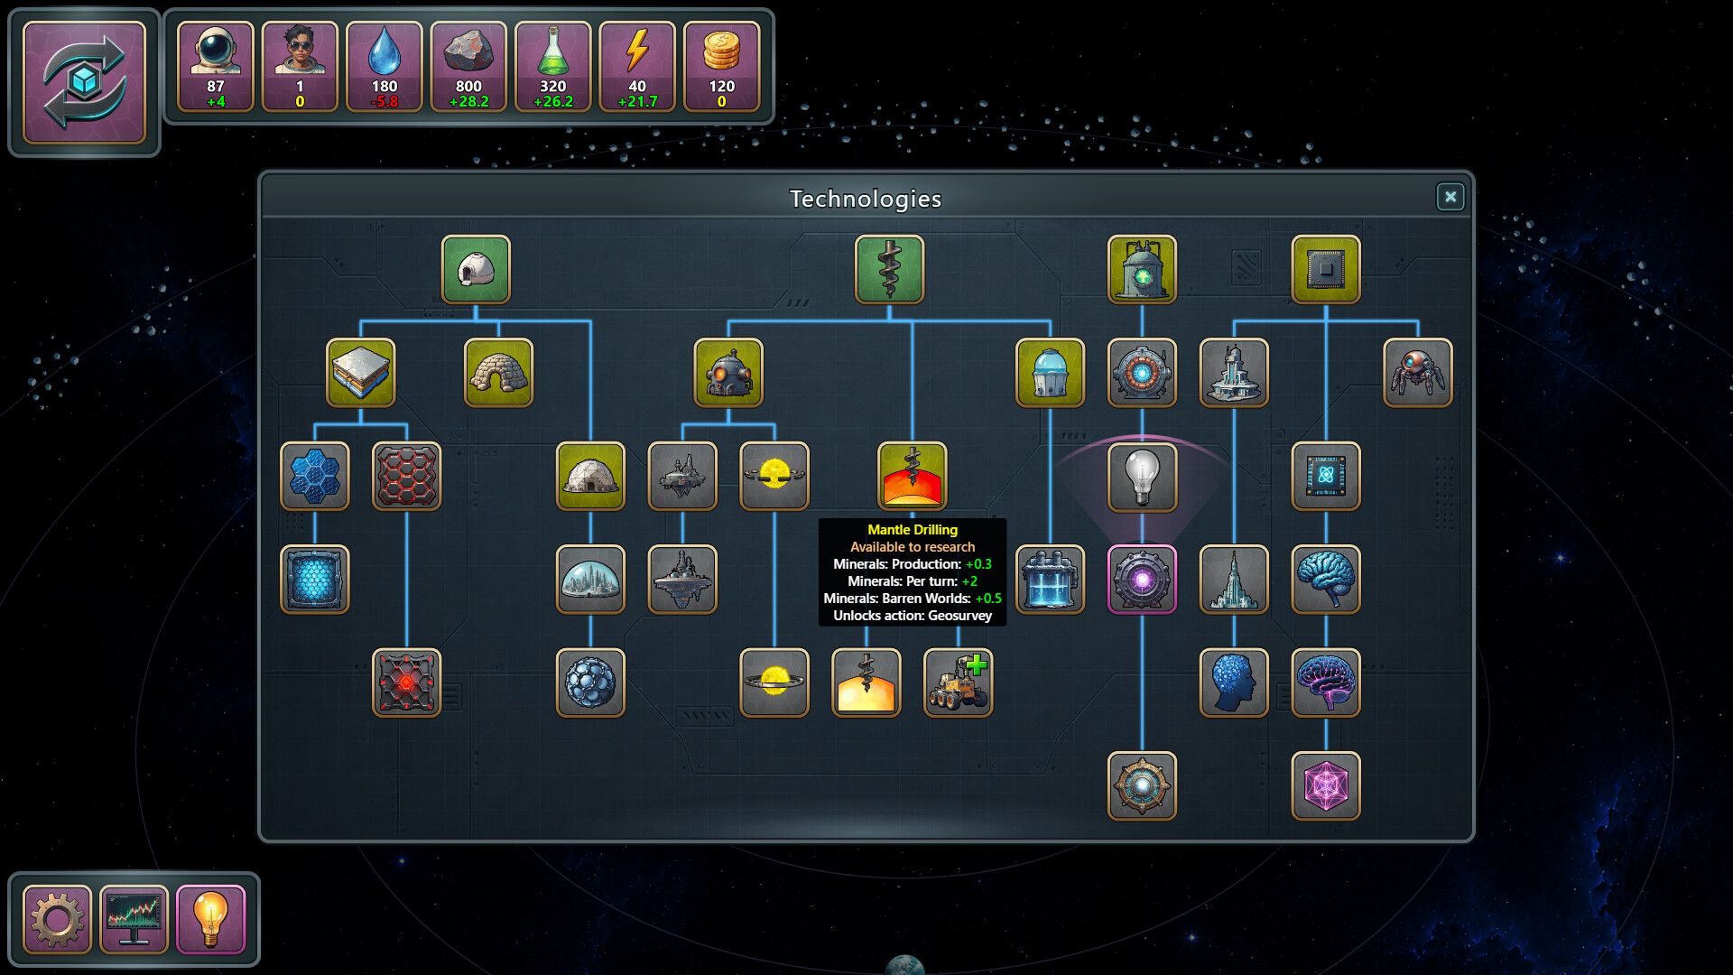The height and width of the screenshot is (975, 1733).
Task: Toggle the technologies lightbulb button
Action: (x=210, y=920)
